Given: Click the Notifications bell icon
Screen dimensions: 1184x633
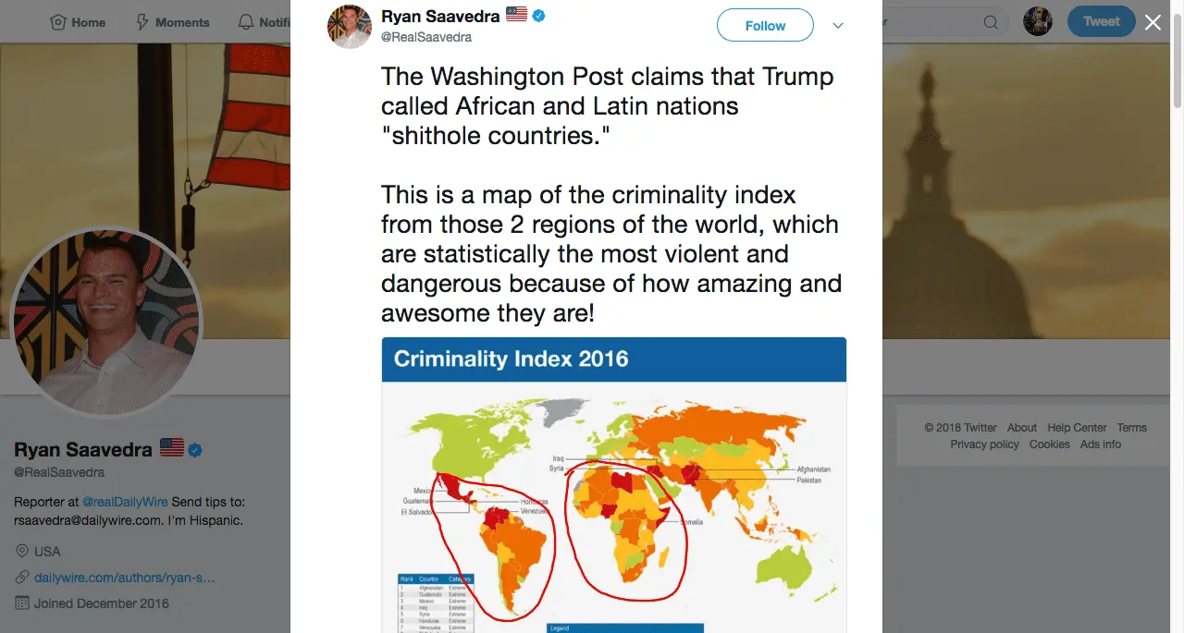Looking at the screenshot, I should pos(245,22).
